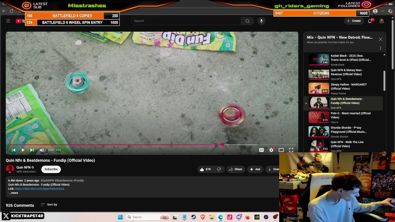Toggle closed captions on the video
This screenshot has height=222, width=395.
coord(261,150)
